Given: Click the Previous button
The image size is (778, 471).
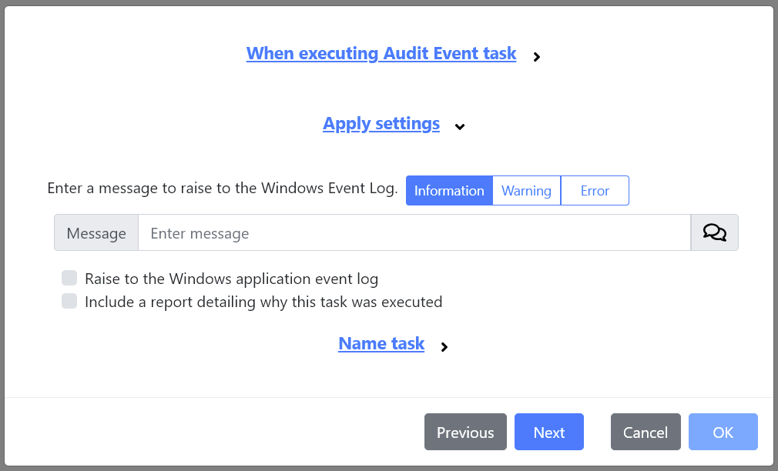Looking at the screenshot, I should pos(465,432).
